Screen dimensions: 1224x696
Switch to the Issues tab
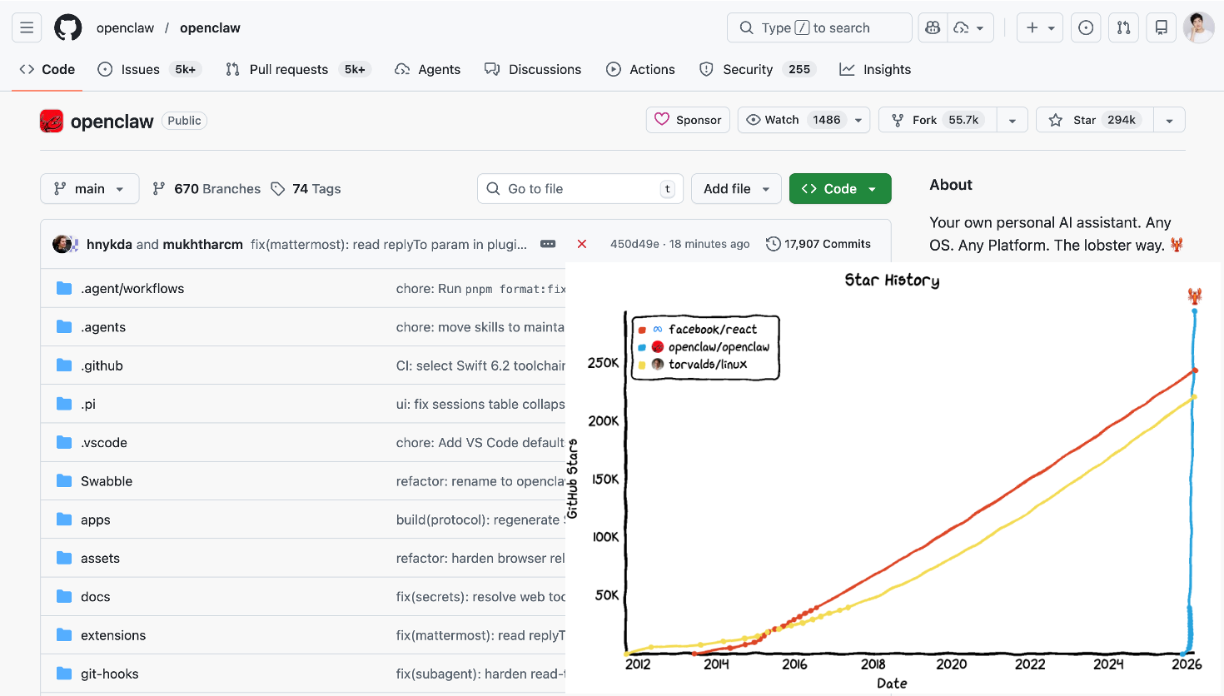pyautogui.click(x=140, y=69)
